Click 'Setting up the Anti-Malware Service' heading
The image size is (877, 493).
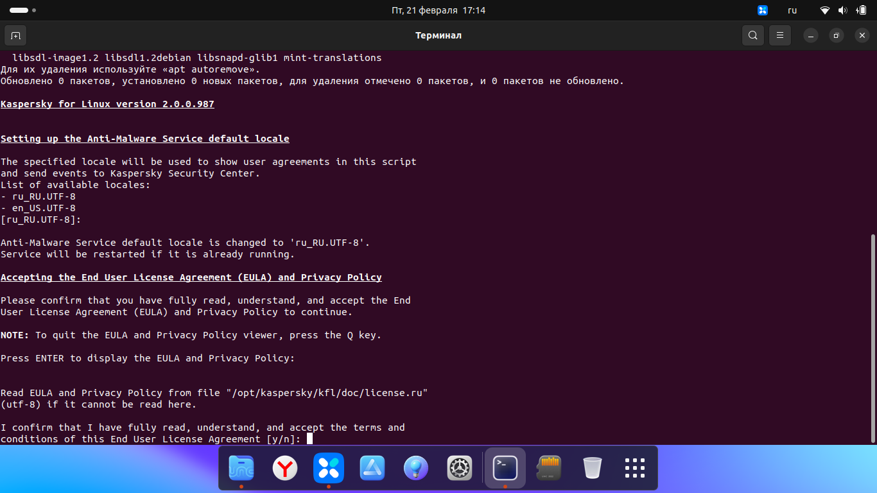click(x=145, y=139)
